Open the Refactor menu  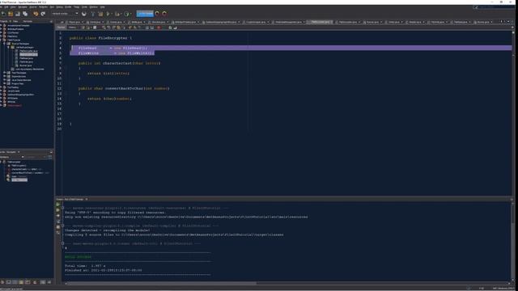[43, 7]
